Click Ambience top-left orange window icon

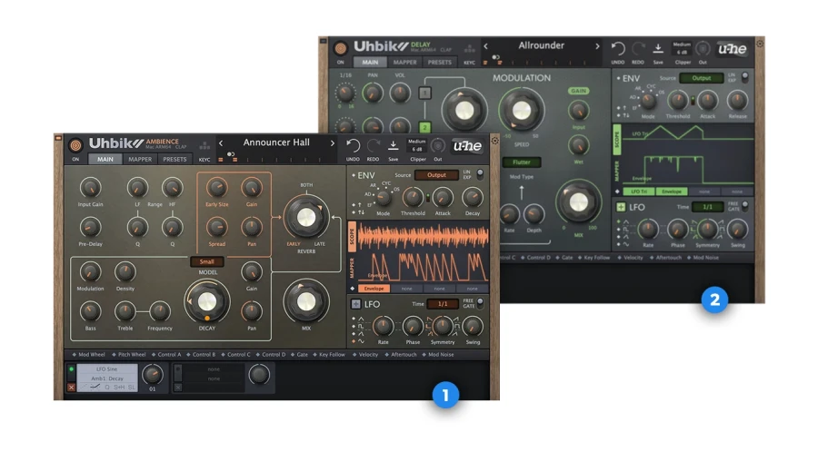point(58,138)
